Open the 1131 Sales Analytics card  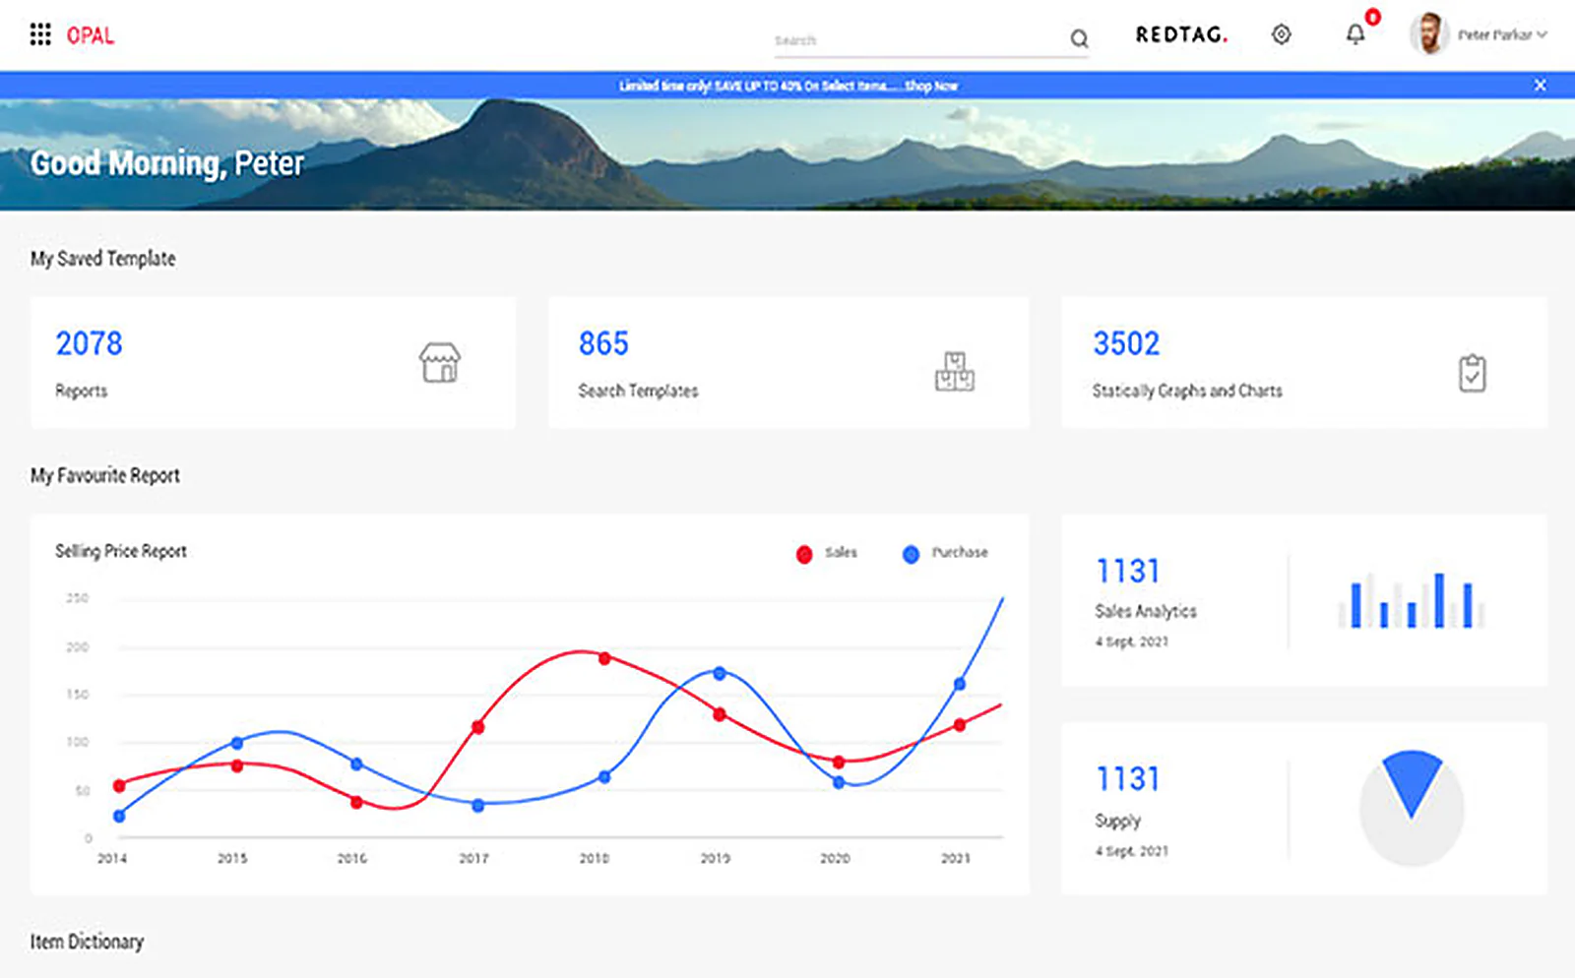pyautogui.click(x=1304, y=600)
